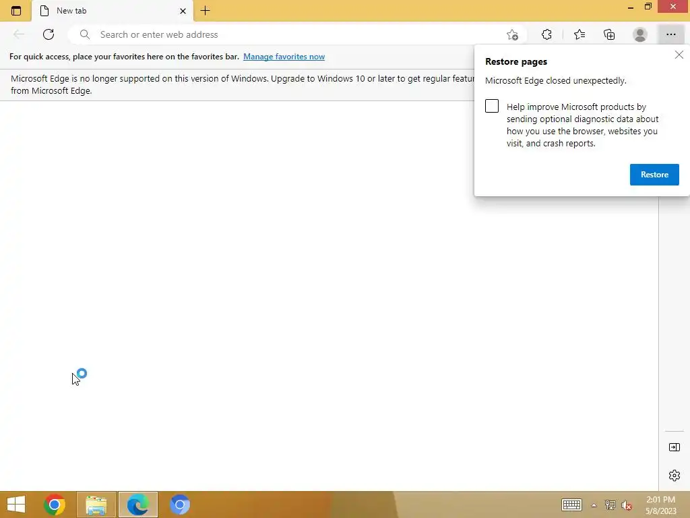
Task: Open the Favorites list icon
Action: click(x=579, y=34)
